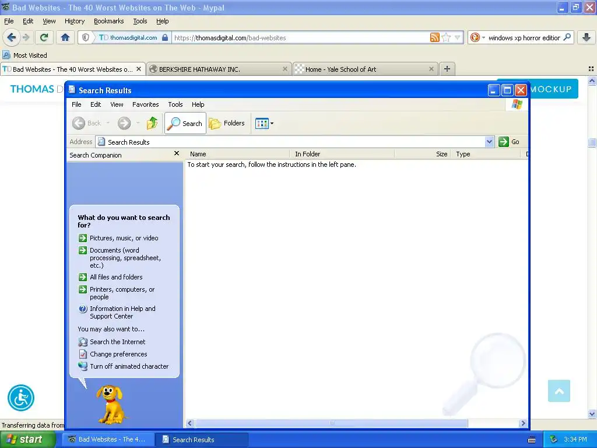The image size is (597, 448).
Task: Open the browser Tools menu
Action: [140, 21]
